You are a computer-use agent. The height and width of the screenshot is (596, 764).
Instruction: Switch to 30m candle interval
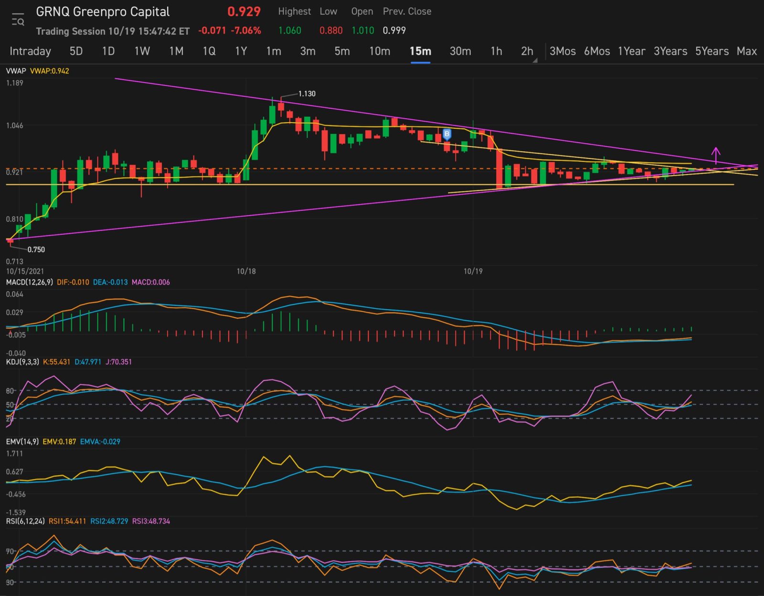460,51
